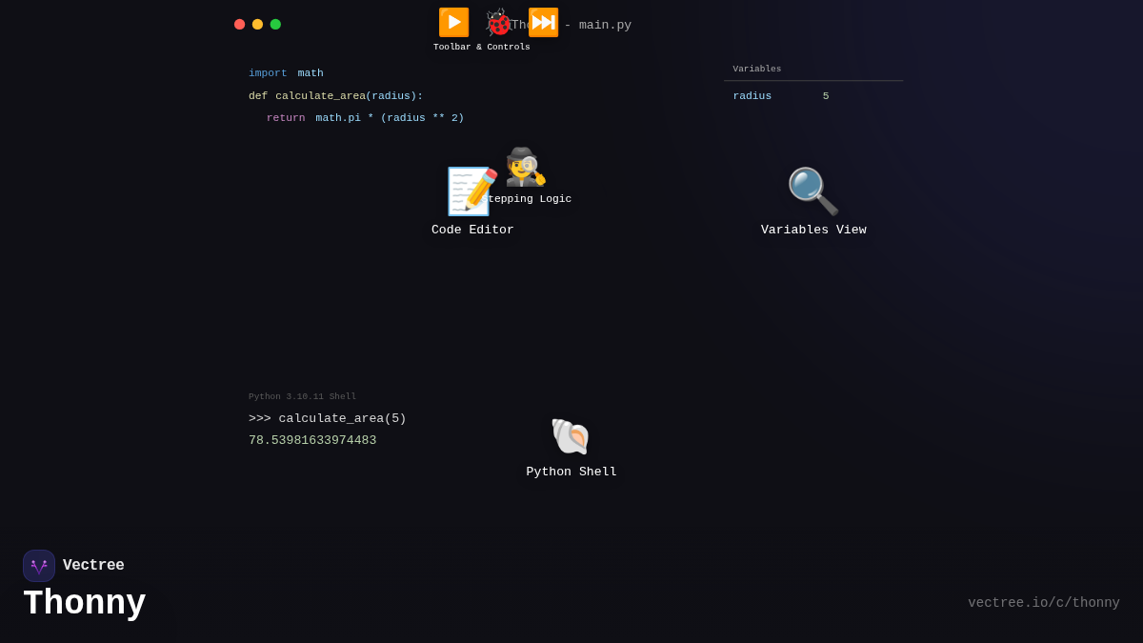The image size is (1143, 643).
Task: Click the radius value 5
Action: [x=826, y=96]
